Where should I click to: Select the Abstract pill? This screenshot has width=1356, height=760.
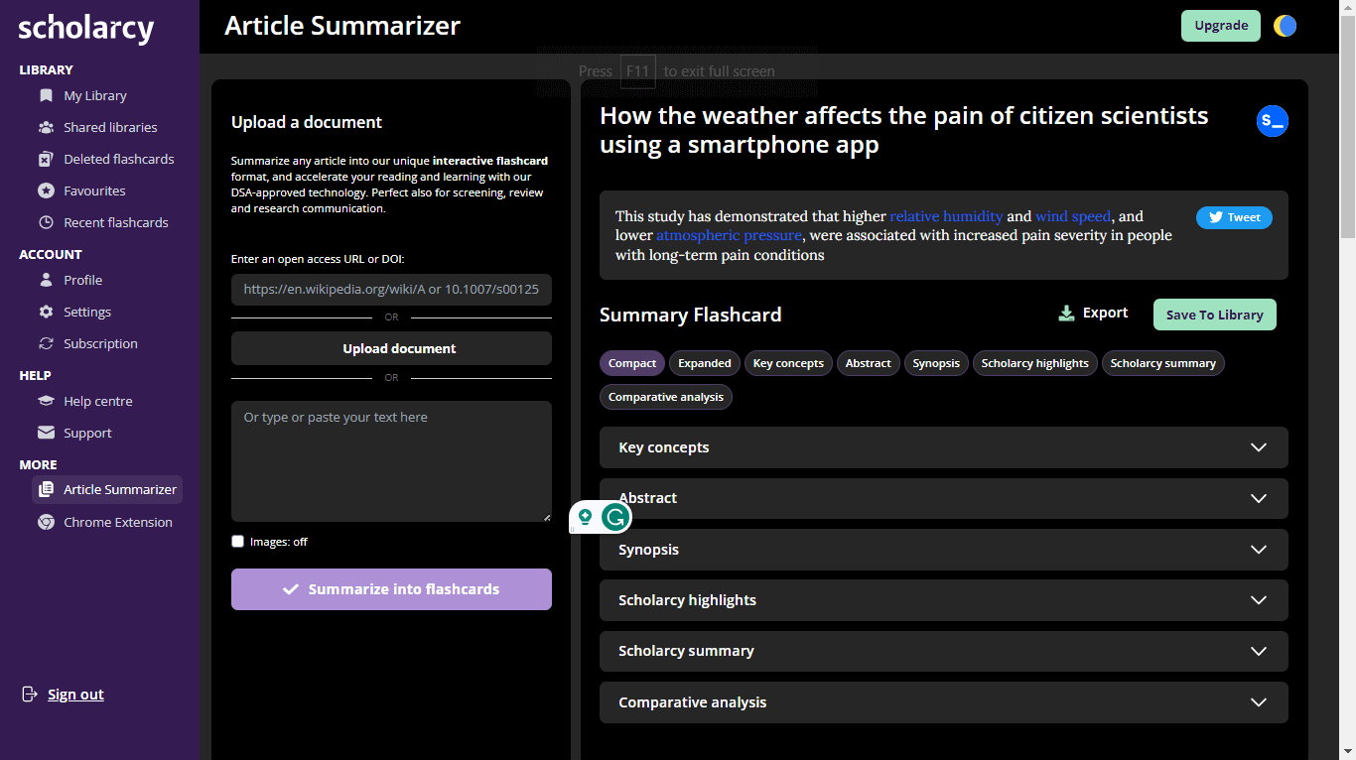(869, 363)
